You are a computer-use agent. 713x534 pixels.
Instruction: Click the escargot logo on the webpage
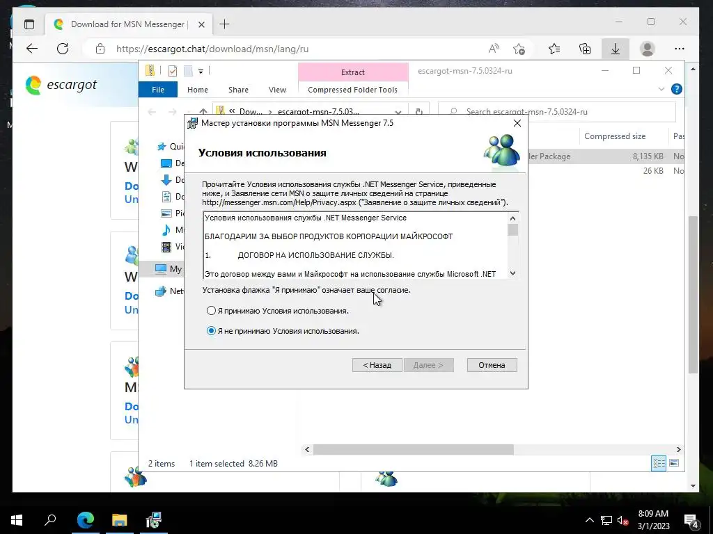pyautogui.click(x=61, y=85)
